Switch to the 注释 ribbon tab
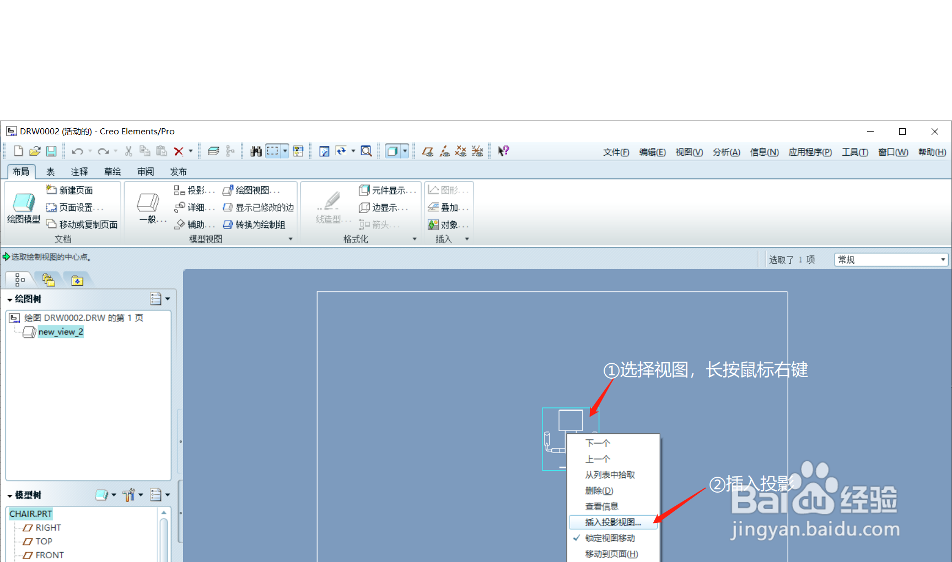Viewport: 952px width, 562px height. [79, 171]
